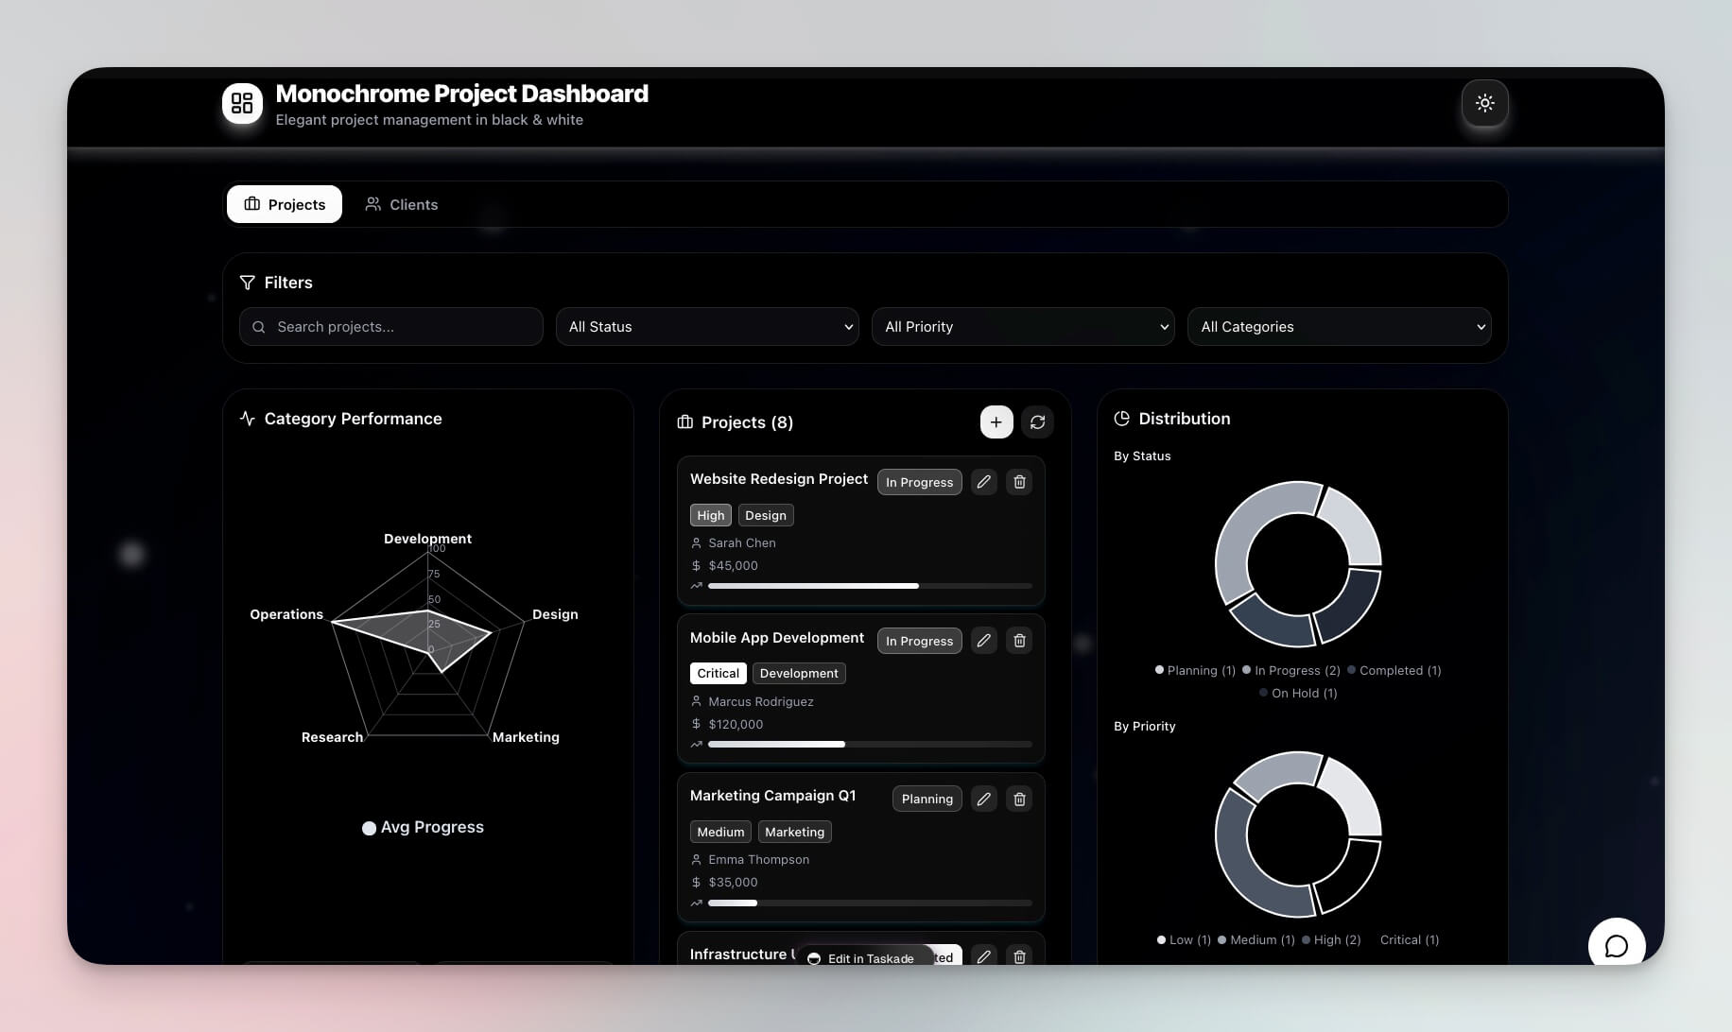Open the chat bubble in bottom corner
This screenshot has width=1732, height=1032.
1617,944
